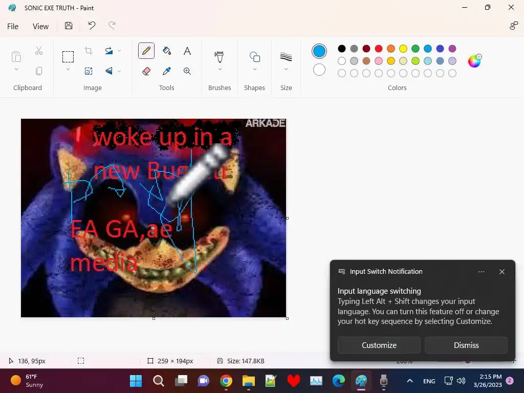Click the Crop image icon
524x393 pixels.
coord(89,51)
